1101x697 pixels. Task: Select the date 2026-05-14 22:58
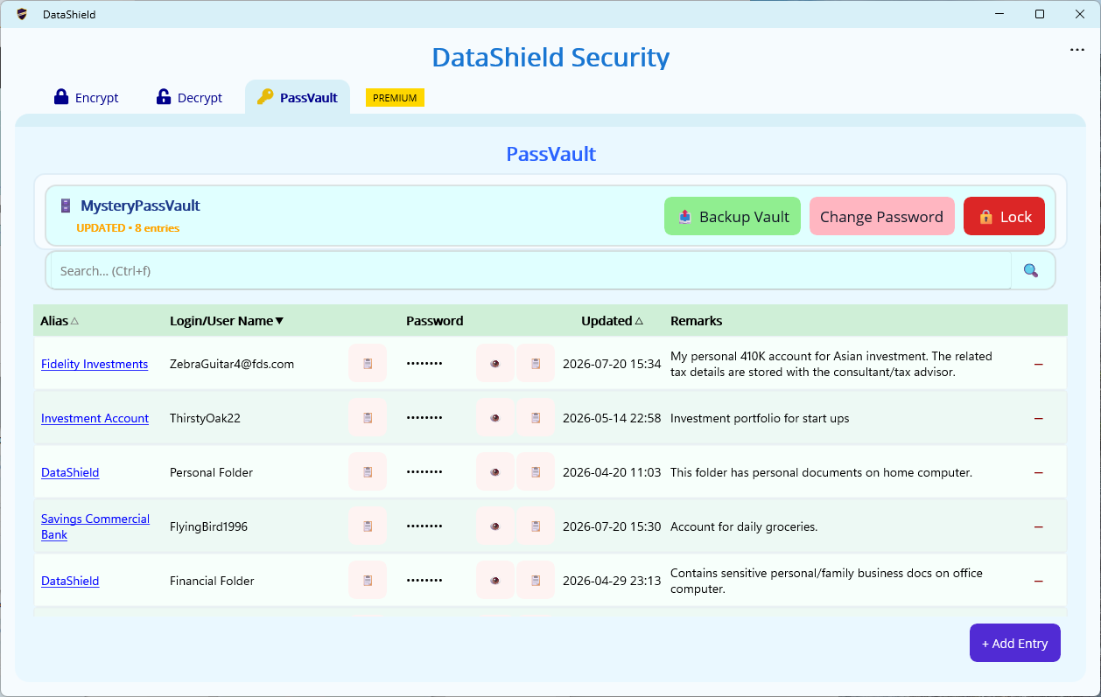pyautogui.click(x=612, y=418)
